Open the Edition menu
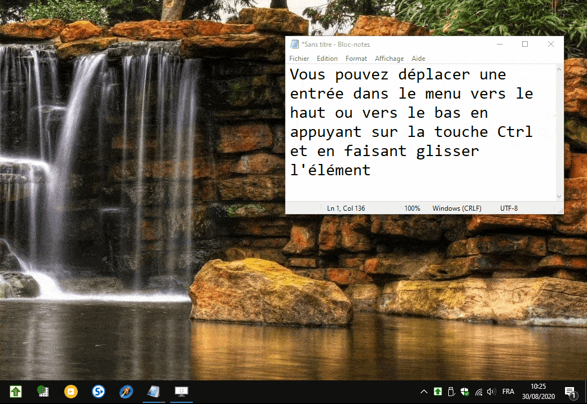The width and height of the screenshot is (587, 404). pyautogui.click(x=327, y=59)
